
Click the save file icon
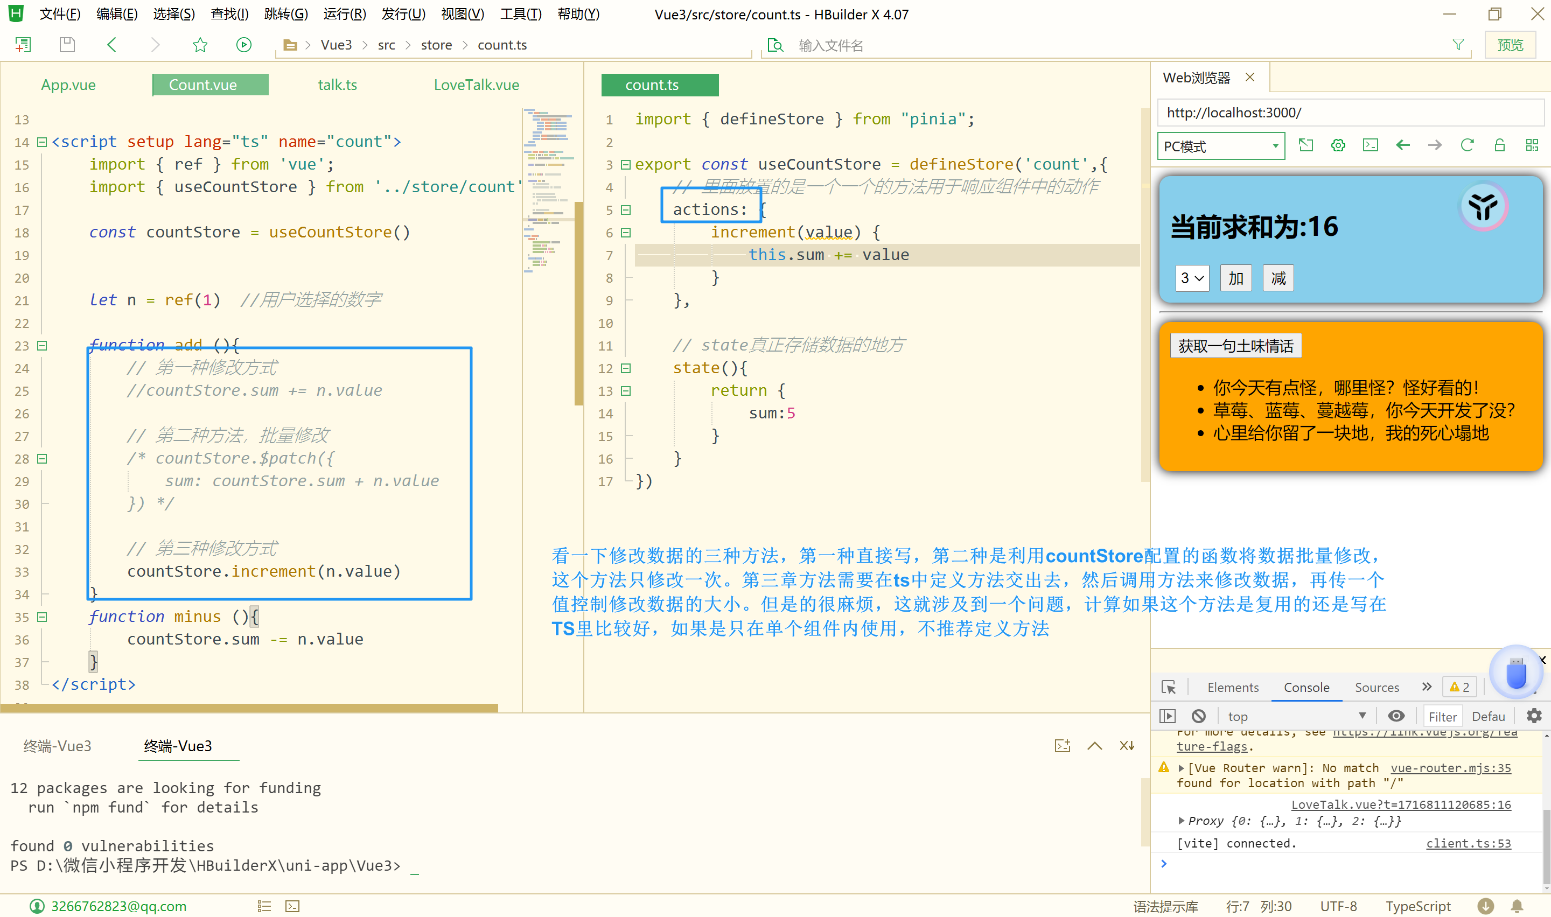(67, 45)
